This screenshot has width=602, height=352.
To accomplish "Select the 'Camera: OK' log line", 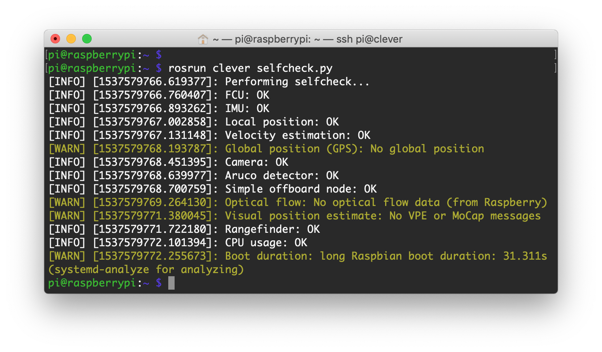I will 256,162.
